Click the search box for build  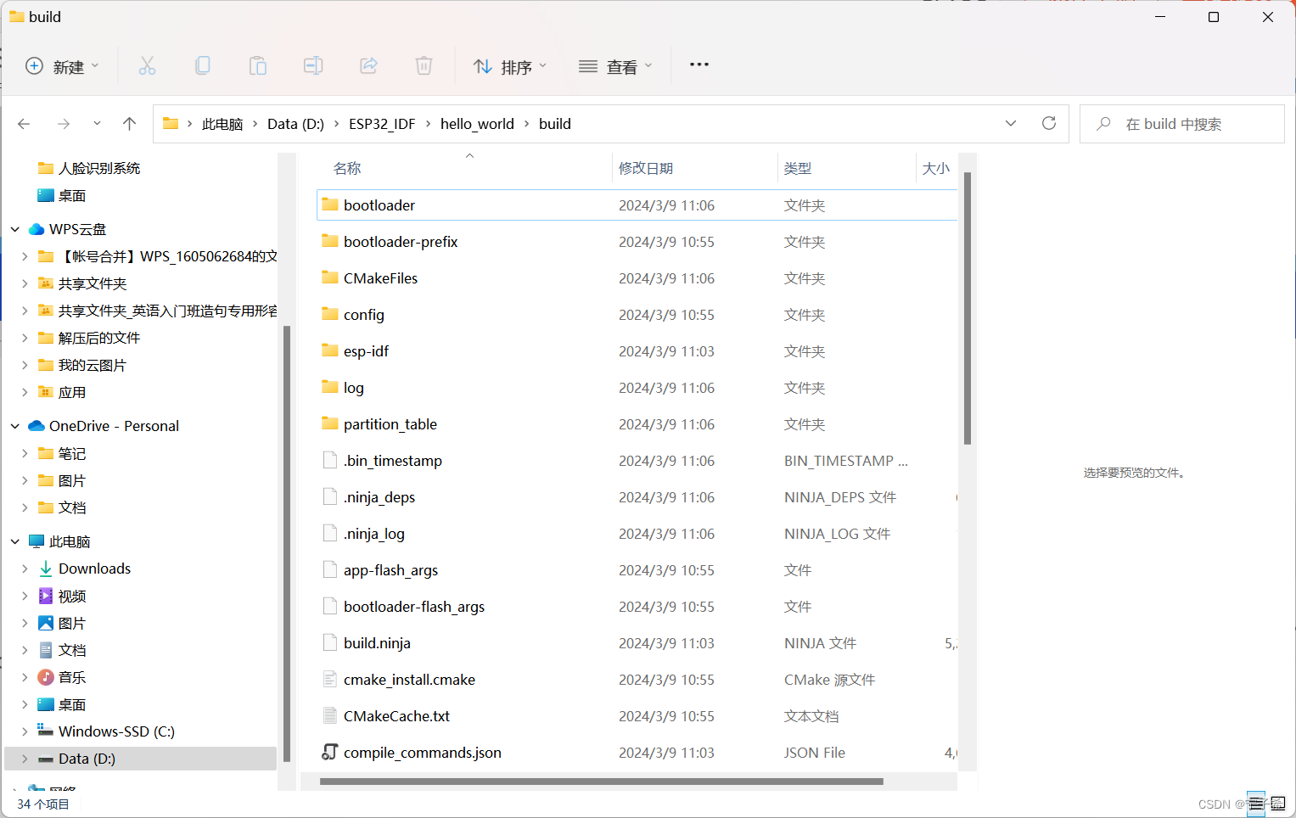coord(1181,124)
